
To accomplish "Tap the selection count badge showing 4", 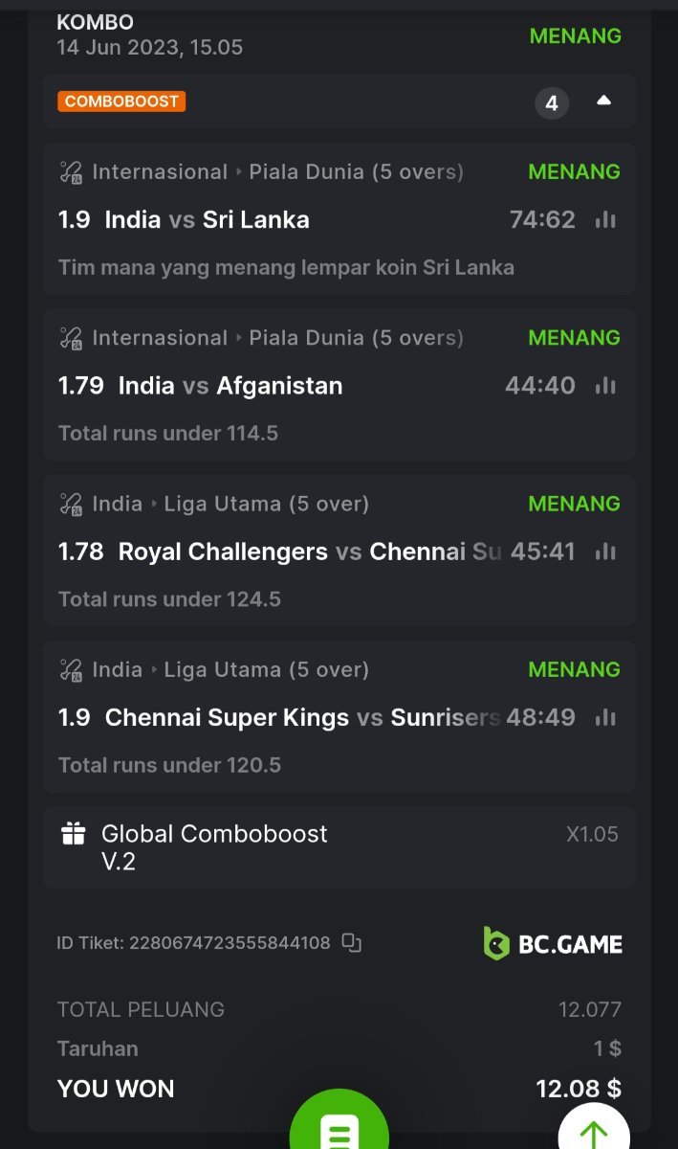I will coord(552,102).
